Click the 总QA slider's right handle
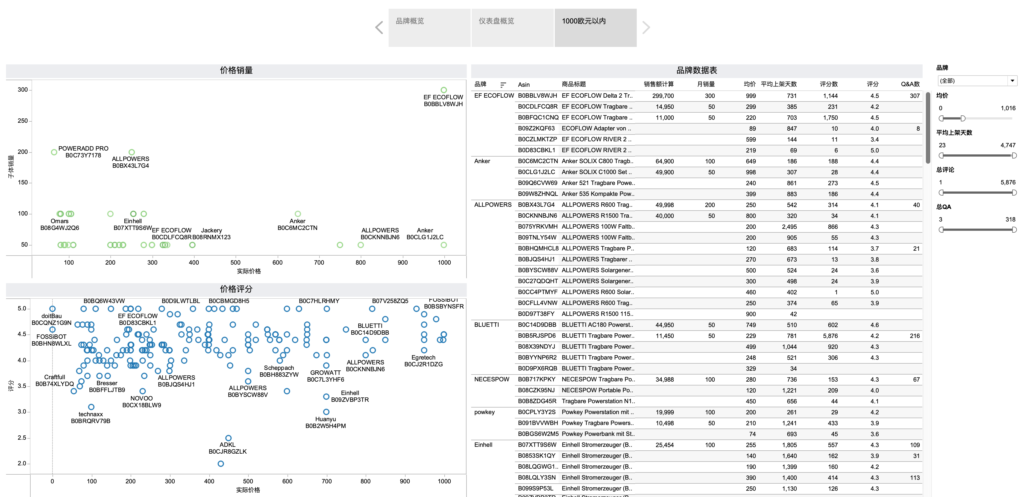Image resolution: width=1027 pixels, height=497 pixels. (1014, 230)
